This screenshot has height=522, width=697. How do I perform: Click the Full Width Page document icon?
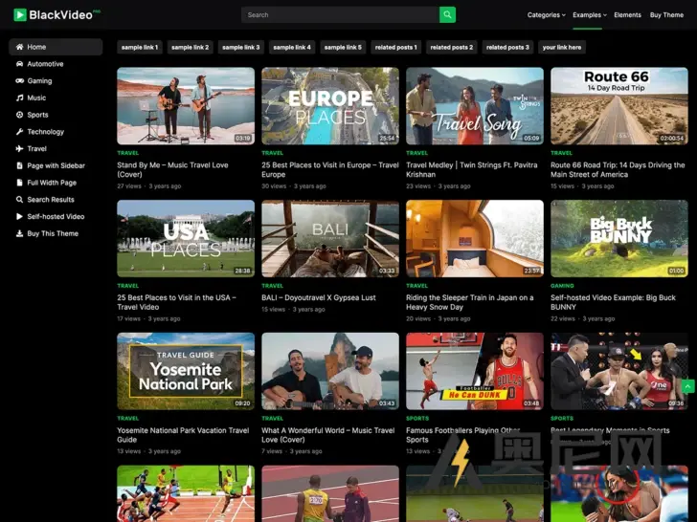pyautogui.click(x=19, y=183)
